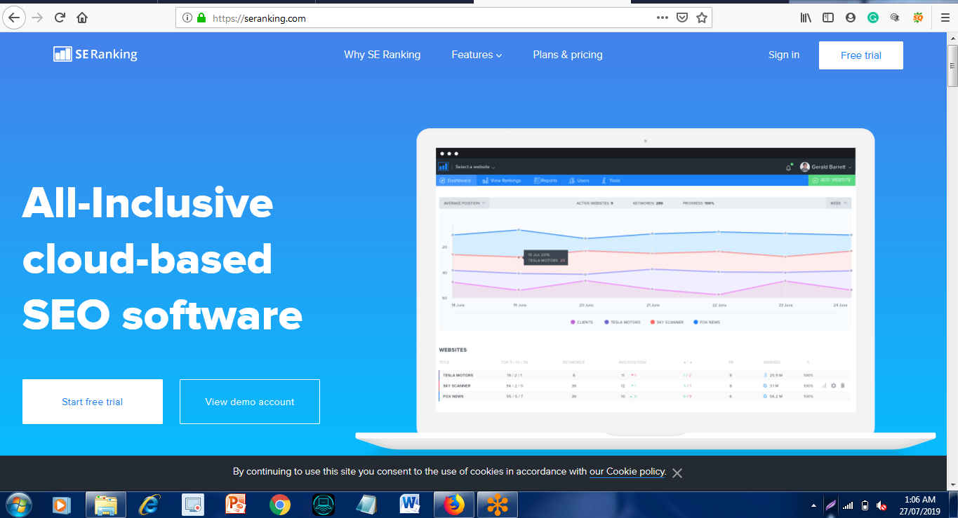
Task: Click the network signal tray icon
Action: point(848,505)
